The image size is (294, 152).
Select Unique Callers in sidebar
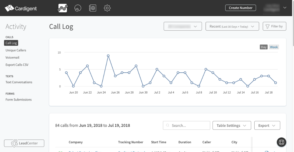tap(16, 50)
